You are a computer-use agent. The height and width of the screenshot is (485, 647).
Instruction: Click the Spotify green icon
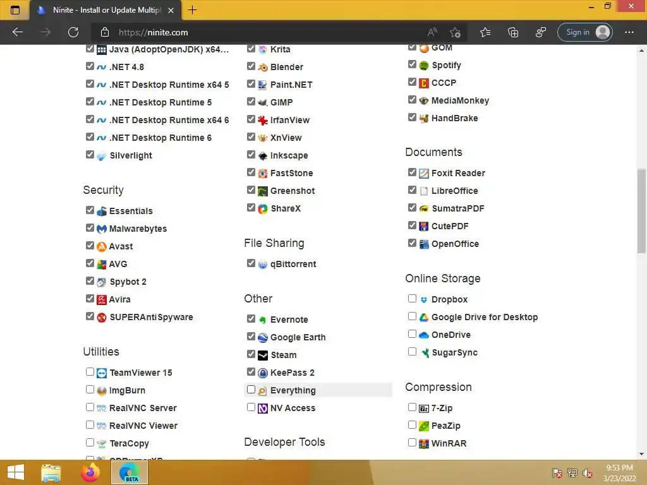pyautogui.click(x=424, y=66)
